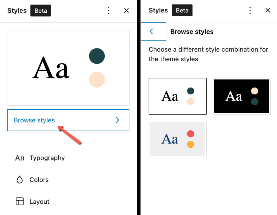The width and height of the screenshot is (277, 215).
Task: Expand the Typography settings row
Action: [x=47, y=158]
